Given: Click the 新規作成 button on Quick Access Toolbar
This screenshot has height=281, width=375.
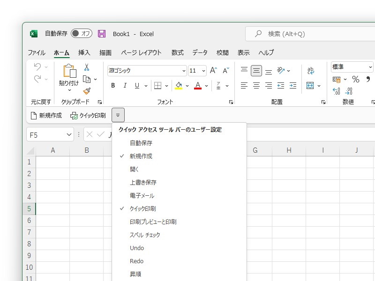Looking at the screenshot, I should (x=46, y=115).
